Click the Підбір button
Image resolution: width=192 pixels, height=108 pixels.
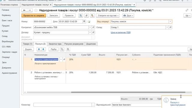[53, 49]
